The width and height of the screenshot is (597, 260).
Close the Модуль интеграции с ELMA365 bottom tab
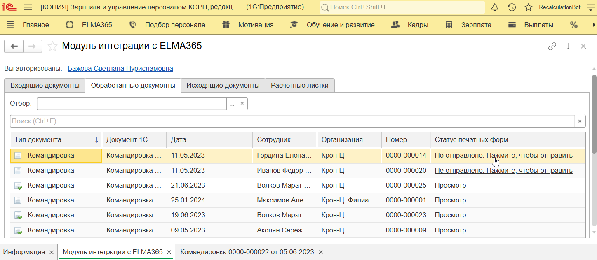pos(169,252)
